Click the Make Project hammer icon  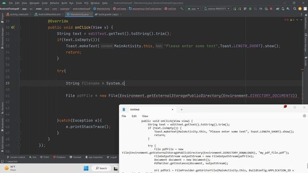pyautogui.click(x=182, y=9)
